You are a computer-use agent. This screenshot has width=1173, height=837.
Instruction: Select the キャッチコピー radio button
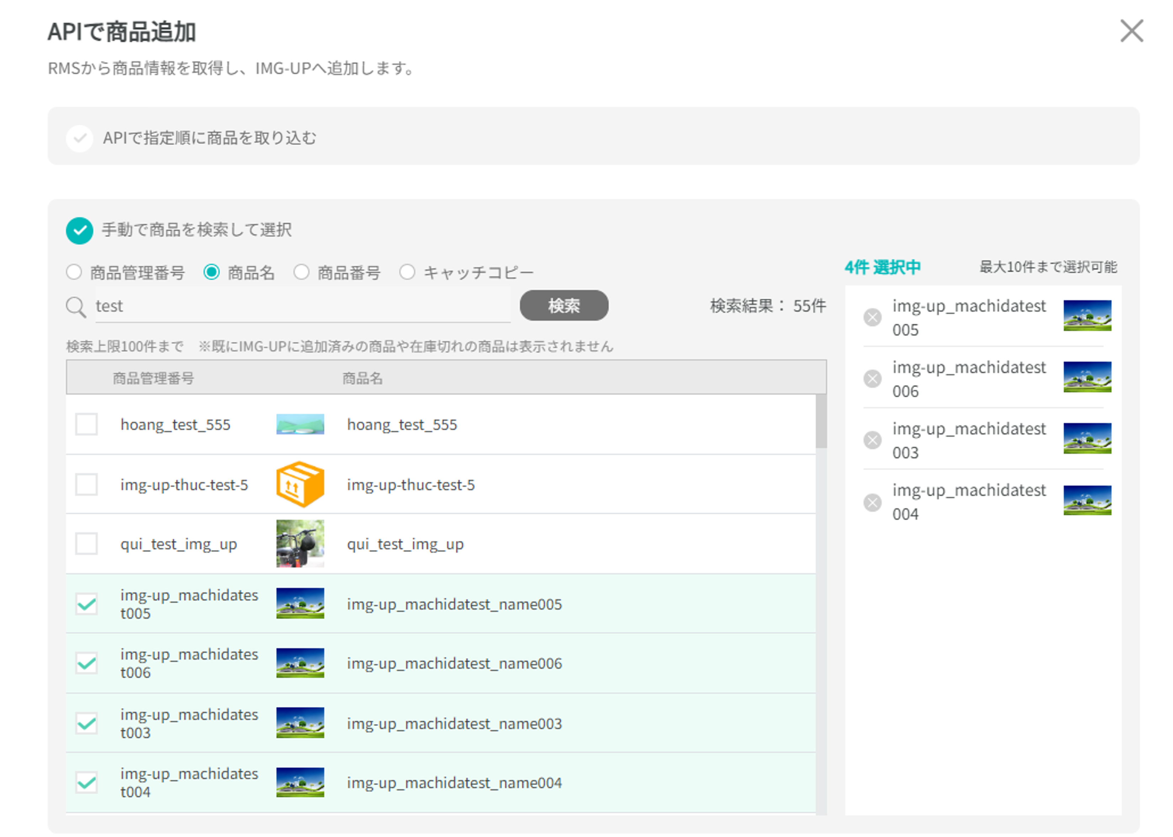[407, 272]
